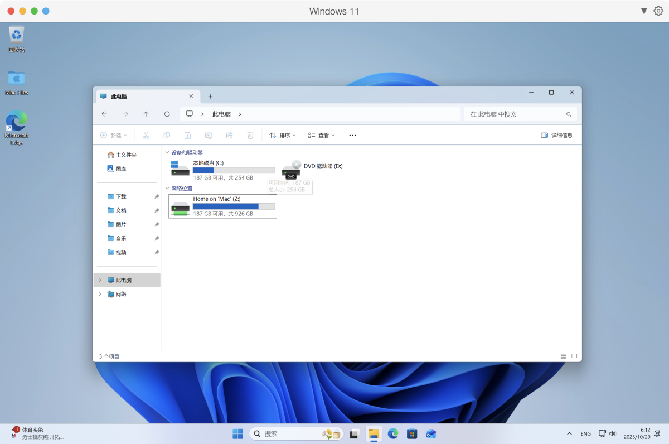
Task: Switch to details list view
Action: tap(563, 356)
